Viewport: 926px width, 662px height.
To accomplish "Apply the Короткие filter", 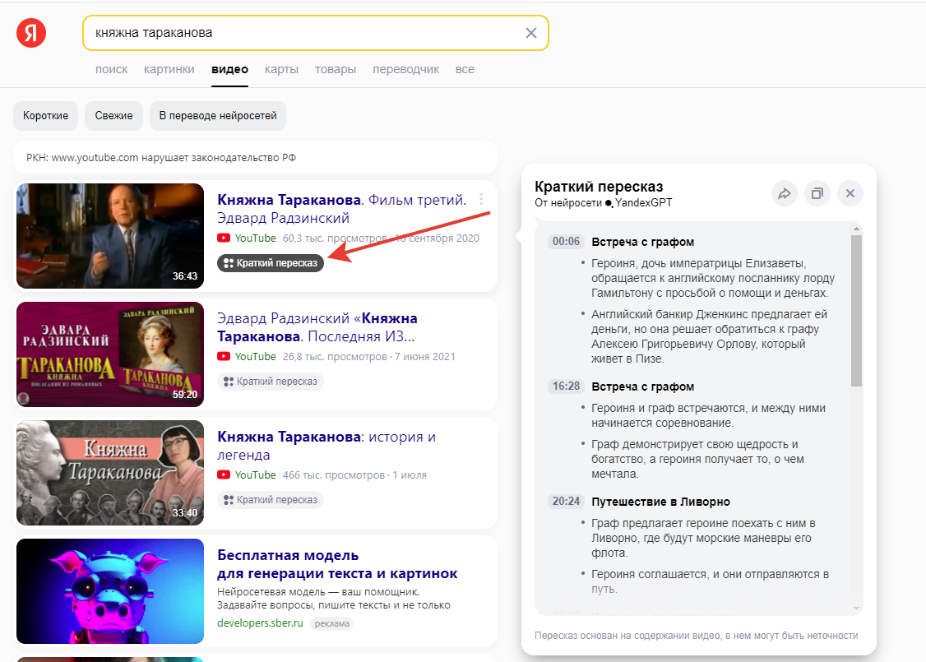I will [45, 116].
